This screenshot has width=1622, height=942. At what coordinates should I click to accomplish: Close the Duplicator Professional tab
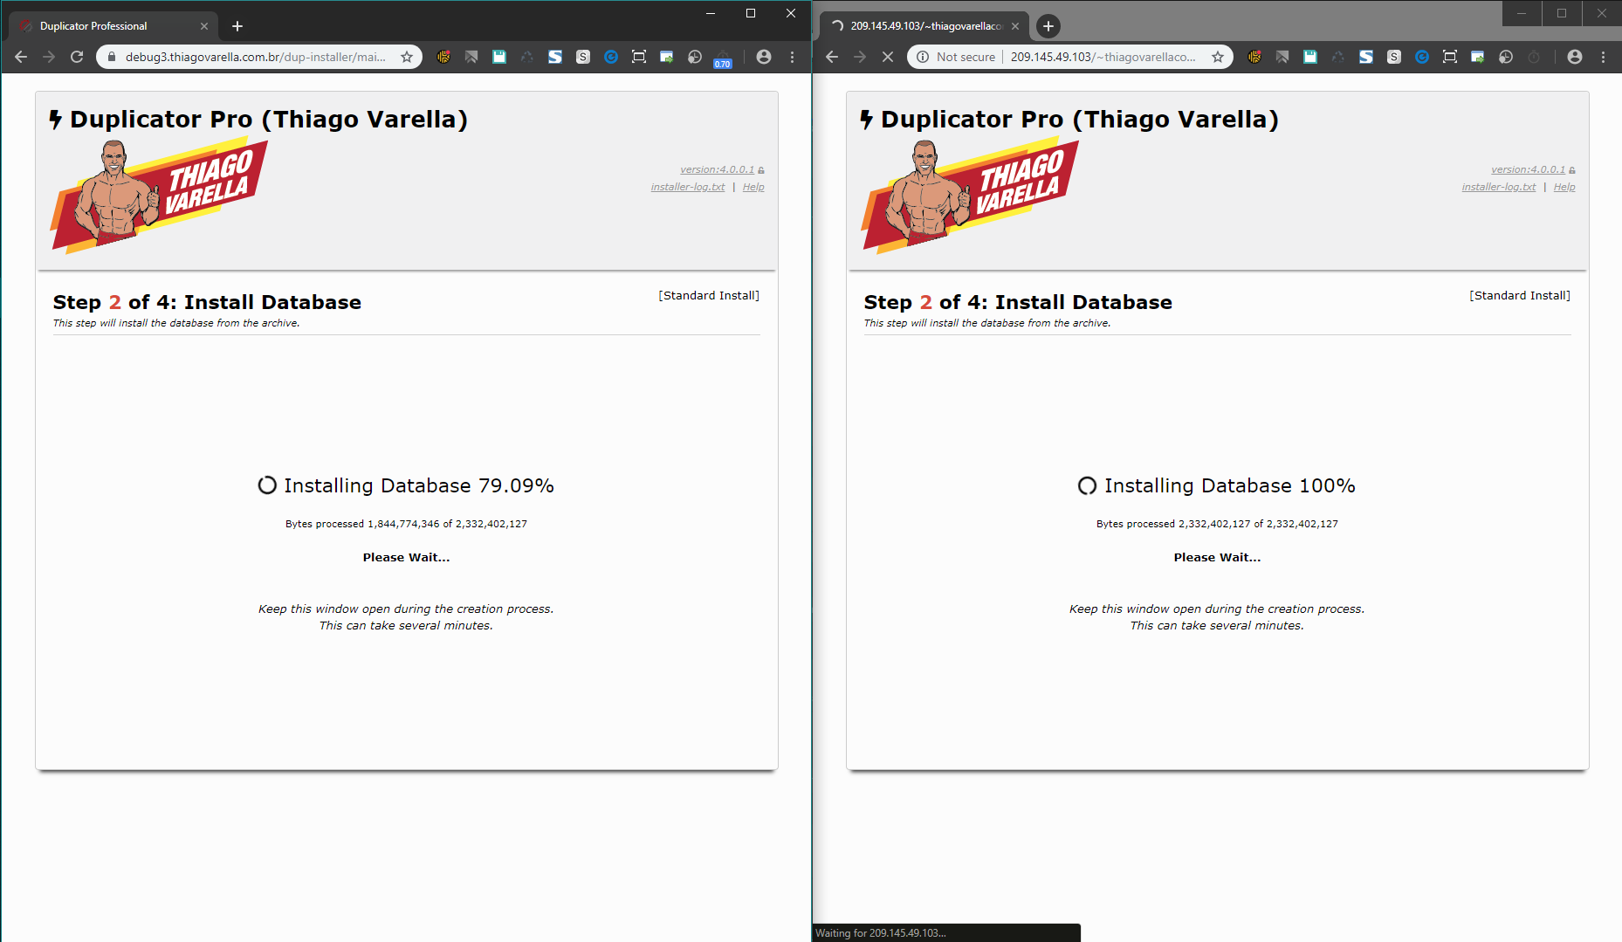pyautogui.click(x=204, y=26)
